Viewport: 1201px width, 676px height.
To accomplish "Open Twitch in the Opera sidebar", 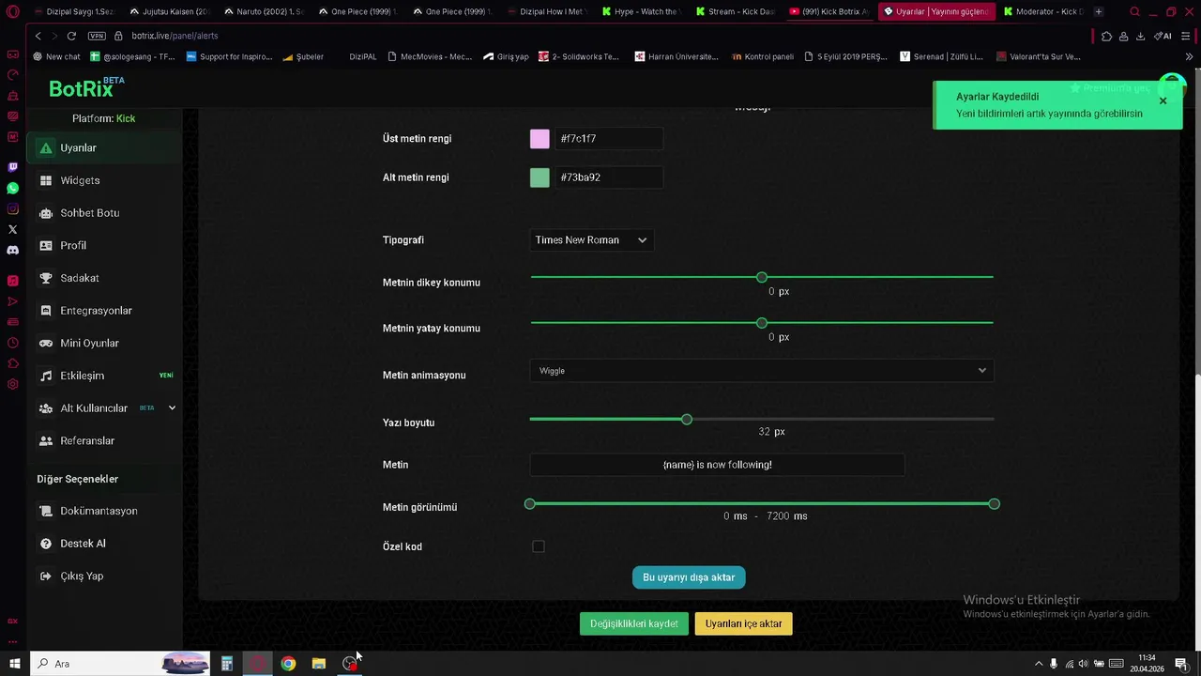I will [x=12, y=167].
